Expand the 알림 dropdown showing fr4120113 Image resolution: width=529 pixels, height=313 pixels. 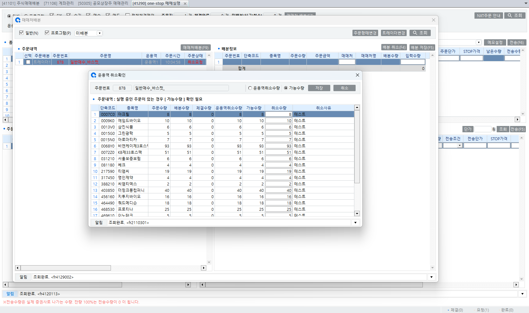pyautogui.click(x=522, y=294)
